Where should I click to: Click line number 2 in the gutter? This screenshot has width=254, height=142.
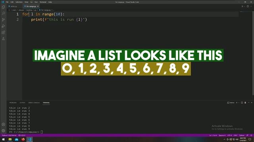[17, 20]
